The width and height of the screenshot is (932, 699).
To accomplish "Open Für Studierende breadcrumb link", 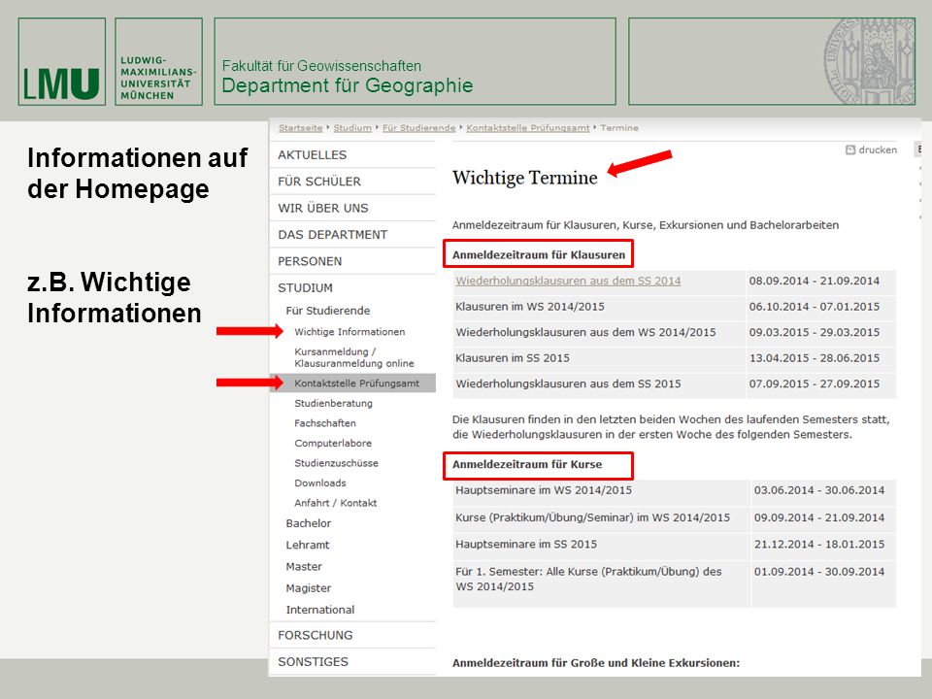I will click(x=418, y=128).
